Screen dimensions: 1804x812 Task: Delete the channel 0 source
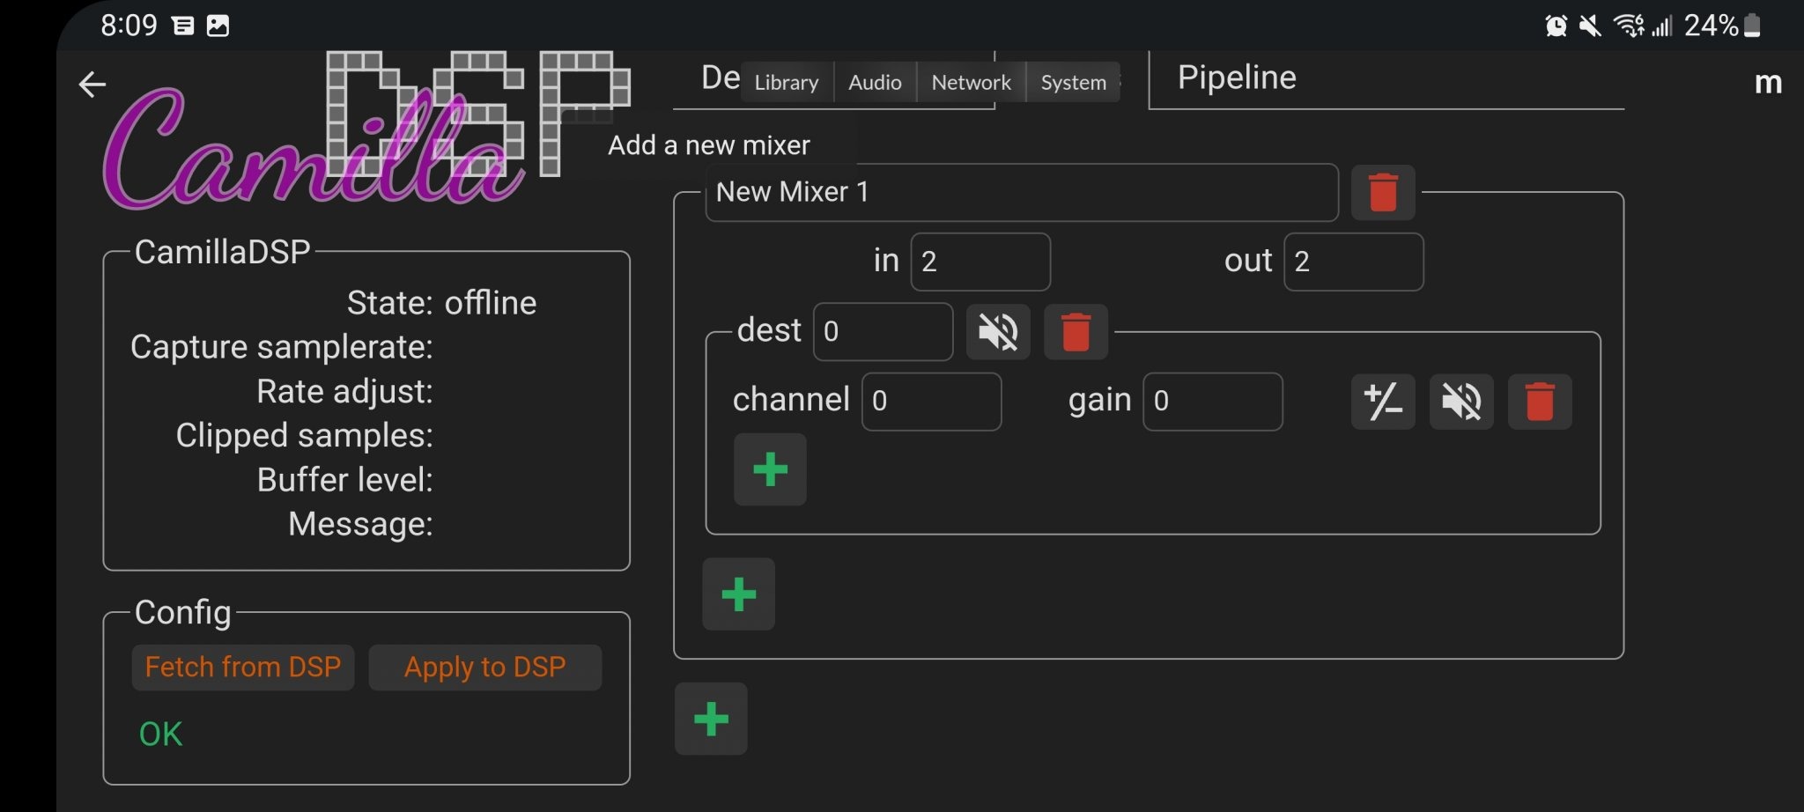(1540, 402)
